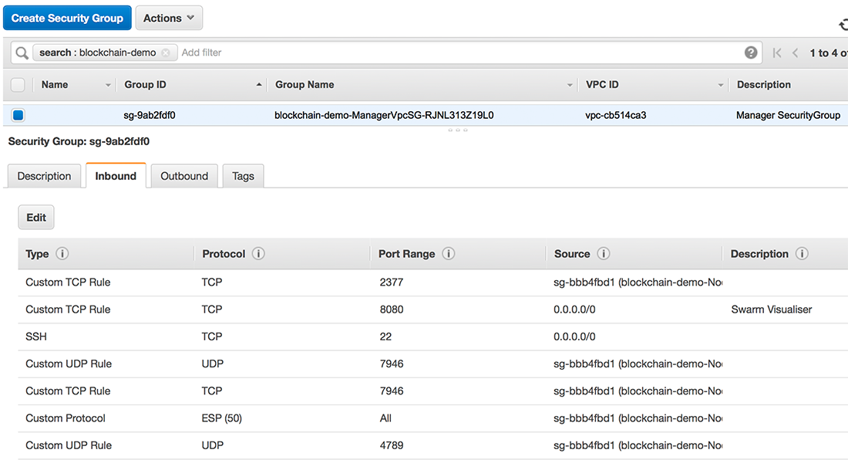Image resolution: width=848 pixels, height=470 pixels.
Task: Click port 4789 value
Action: coord(392,445)
